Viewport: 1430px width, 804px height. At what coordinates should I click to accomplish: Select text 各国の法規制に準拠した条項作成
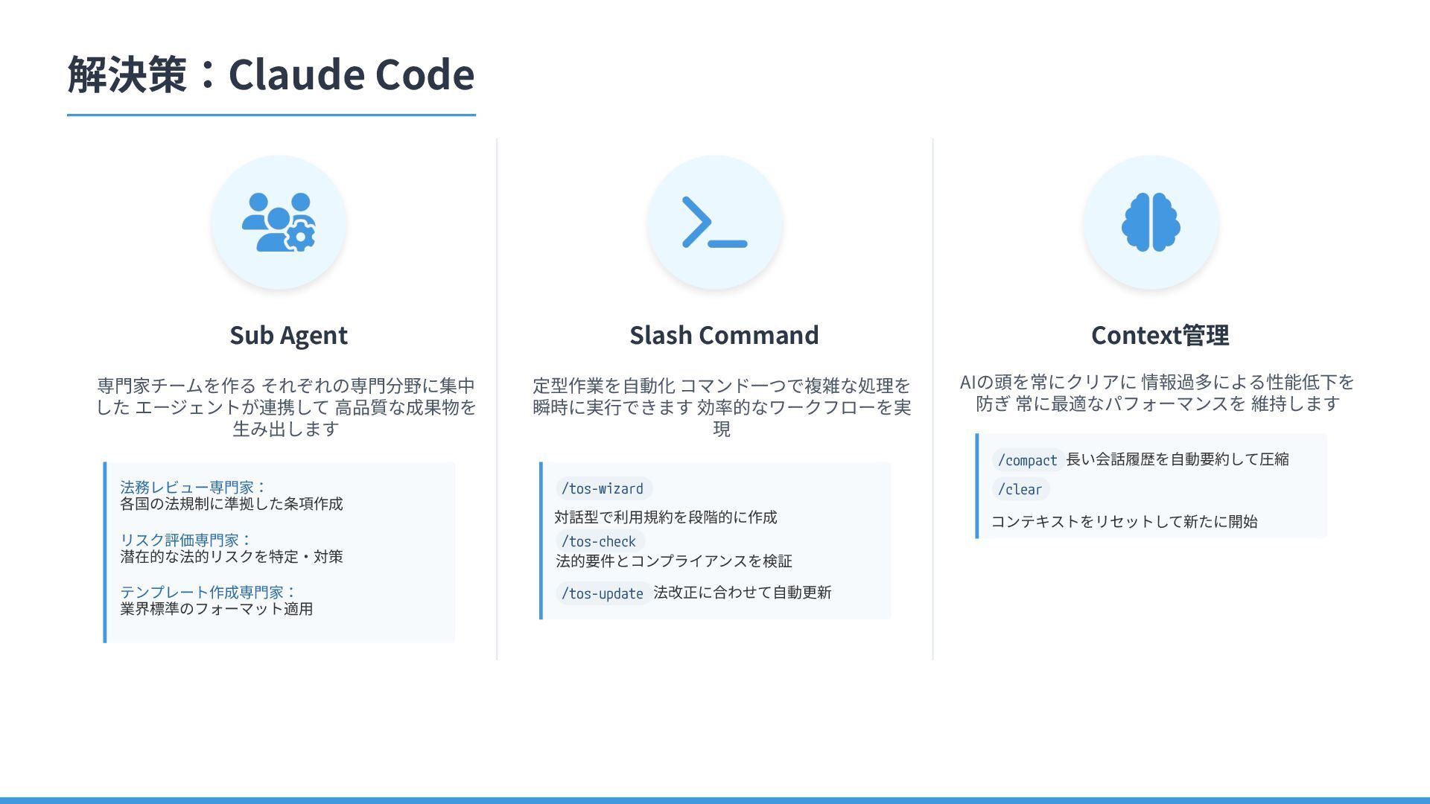[232, 504]
